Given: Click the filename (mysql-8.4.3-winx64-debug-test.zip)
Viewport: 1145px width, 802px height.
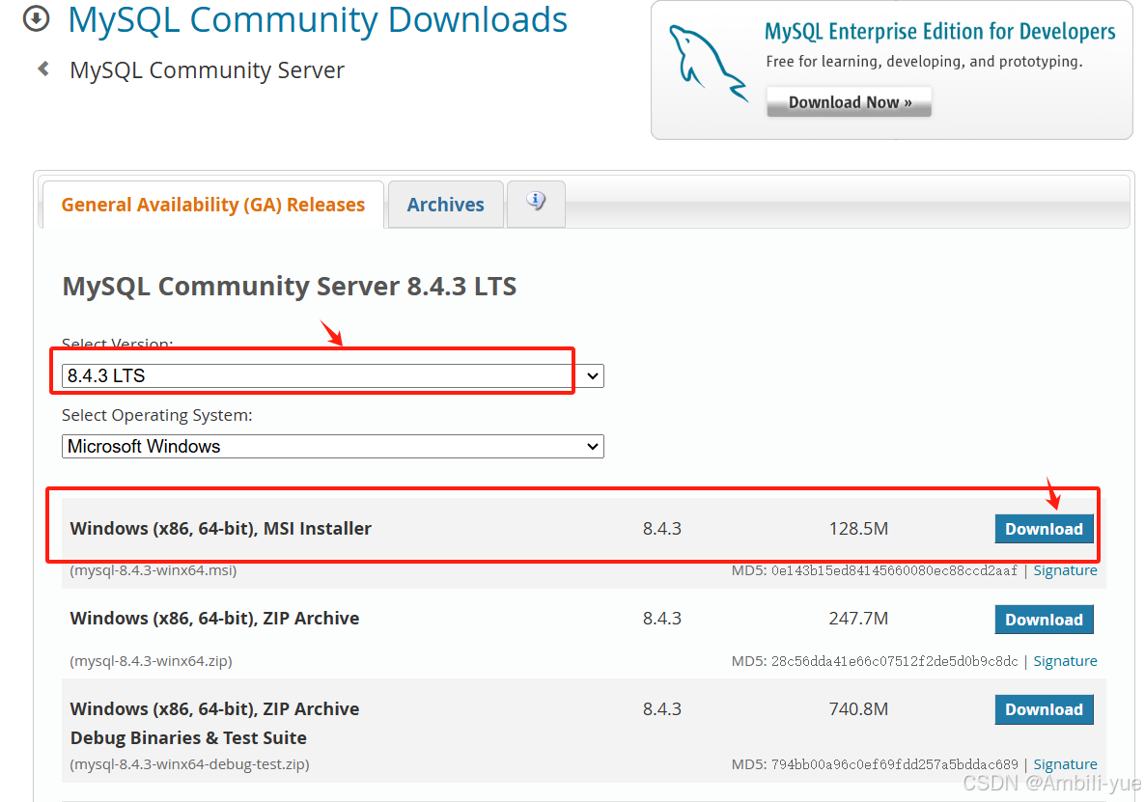Looking at the screenshot, I should coord(190,764).
